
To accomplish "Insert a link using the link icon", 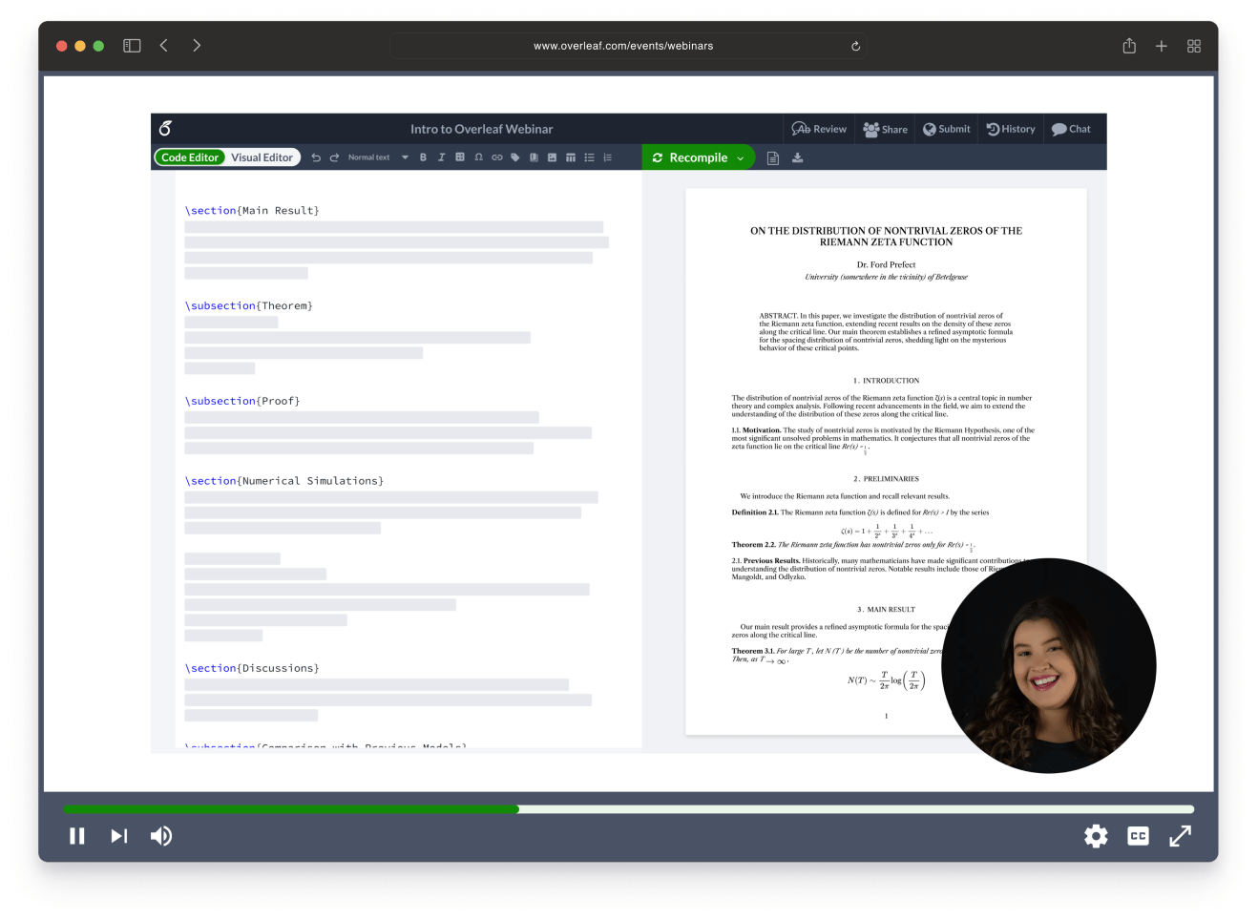I will coord(497,157).
